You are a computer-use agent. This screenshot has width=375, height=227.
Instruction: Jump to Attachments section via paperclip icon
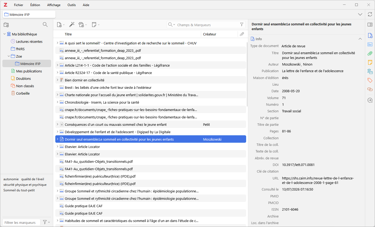coord(370,53)
